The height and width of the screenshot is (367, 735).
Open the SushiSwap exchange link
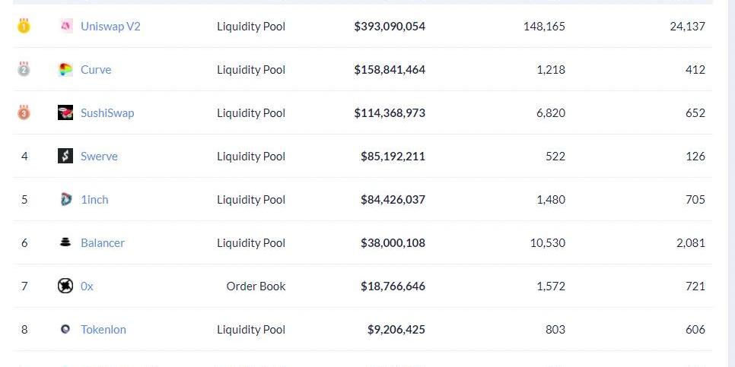point(107,113)
